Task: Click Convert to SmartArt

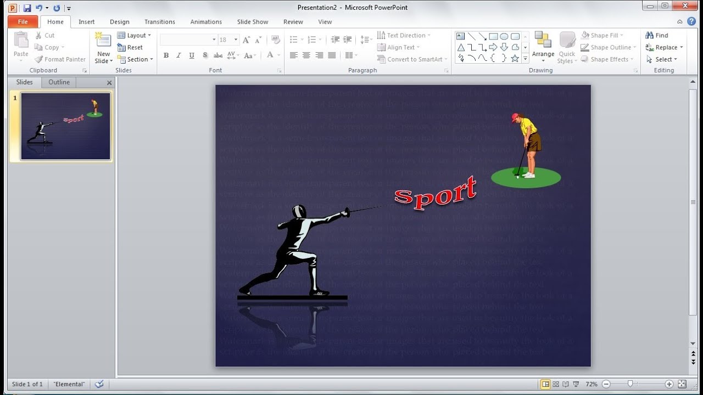Action: pos(412,59)
